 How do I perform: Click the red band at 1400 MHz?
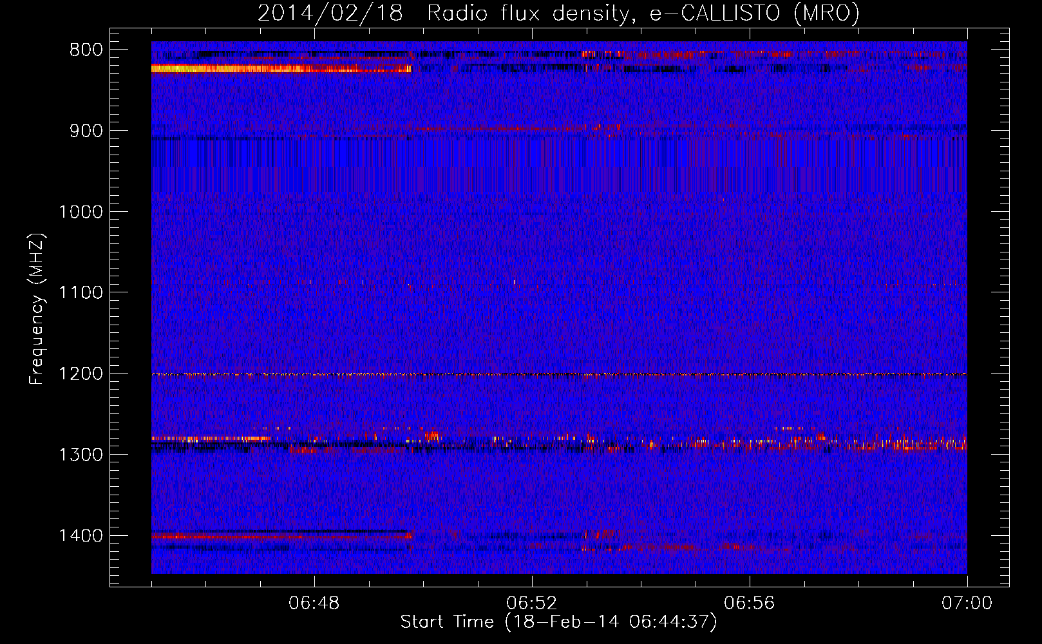pos(282,536)
